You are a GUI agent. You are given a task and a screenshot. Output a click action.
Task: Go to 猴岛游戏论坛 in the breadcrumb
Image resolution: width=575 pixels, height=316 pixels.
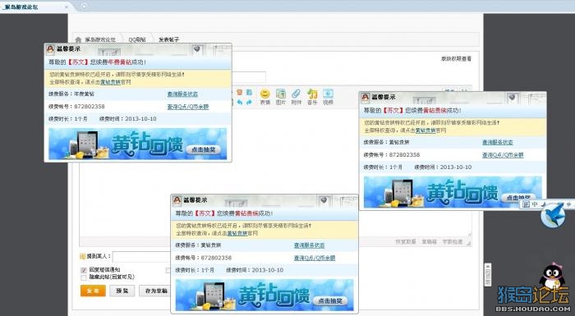click(100, 39)
